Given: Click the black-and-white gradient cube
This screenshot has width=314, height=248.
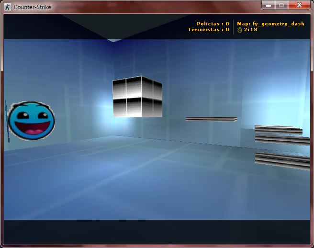Looking at the screenshot, I should coord(137,97).
